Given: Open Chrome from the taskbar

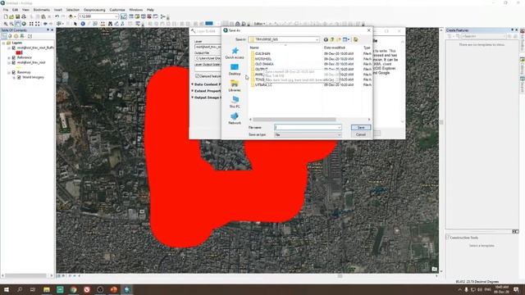Looking at the screenshot, I should pyautogui.click(x=73, y=289).
